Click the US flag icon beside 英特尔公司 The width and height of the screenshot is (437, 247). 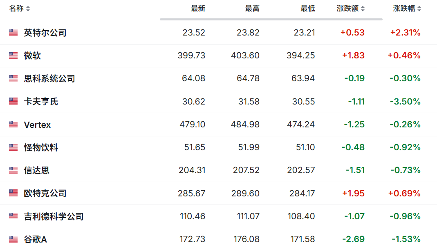click(x=13, y=33)
